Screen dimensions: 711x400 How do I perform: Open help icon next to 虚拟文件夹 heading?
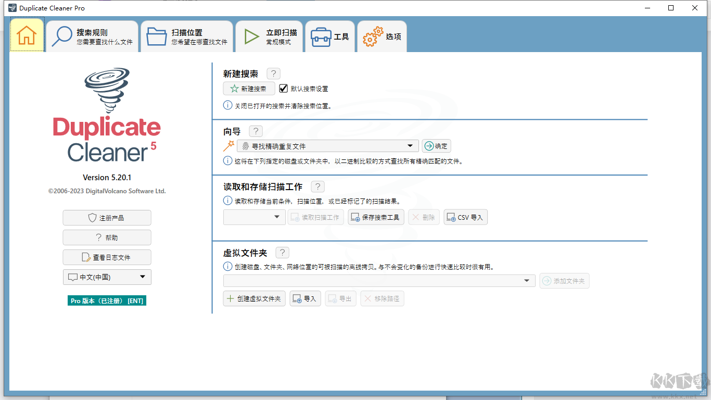(x=282, y=253)
